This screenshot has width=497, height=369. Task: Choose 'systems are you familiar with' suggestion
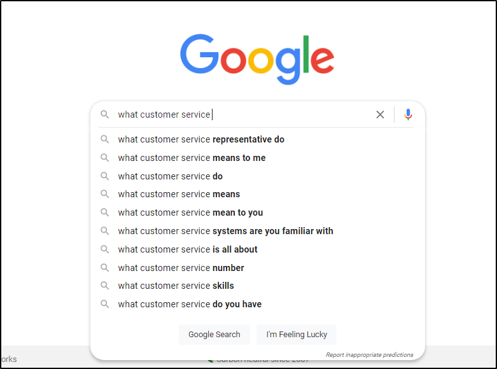point(225,231)
